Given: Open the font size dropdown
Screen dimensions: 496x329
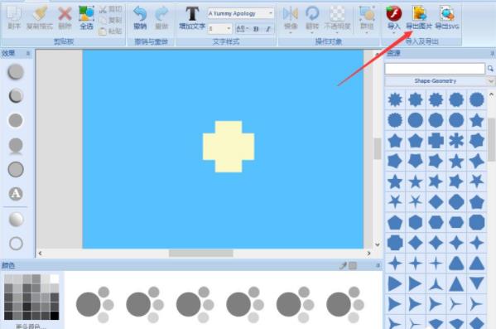Looking at the screenshot, I should (x=229, y=29).
